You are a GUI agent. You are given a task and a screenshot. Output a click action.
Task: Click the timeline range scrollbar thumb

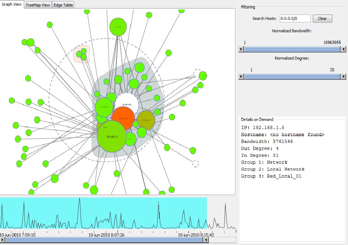104,240
